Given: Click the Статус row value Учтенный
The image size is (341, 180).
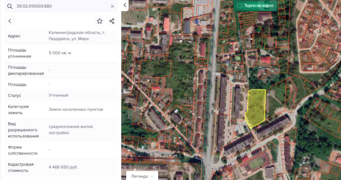Looking at the screenshot, I should pos(58,95).
